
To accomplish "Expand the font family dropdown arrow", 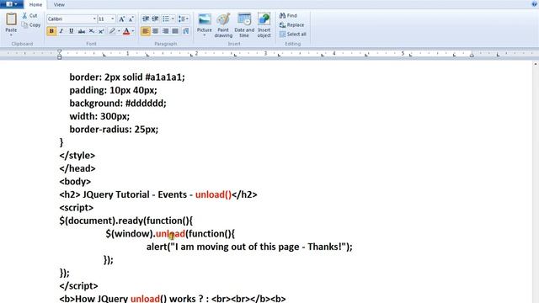I will tap(94, 19).
